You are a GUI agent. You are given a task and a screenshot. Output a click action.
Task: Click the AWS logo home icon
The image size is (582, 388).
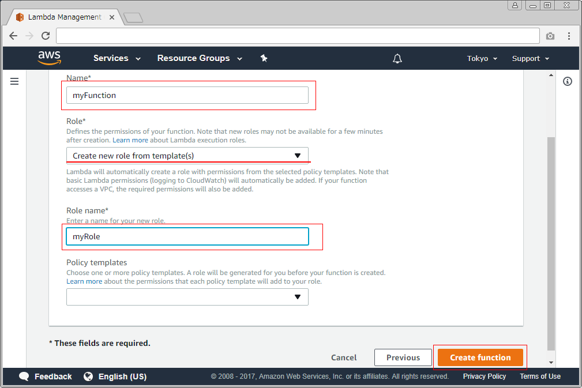(x=50, y=58)
